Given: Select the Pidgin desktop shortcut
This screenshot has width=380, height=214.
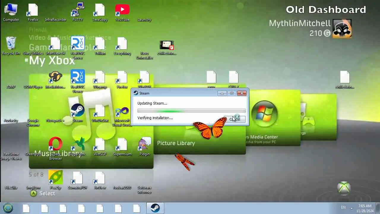Looking at the screenshot, I should [144, 144].
